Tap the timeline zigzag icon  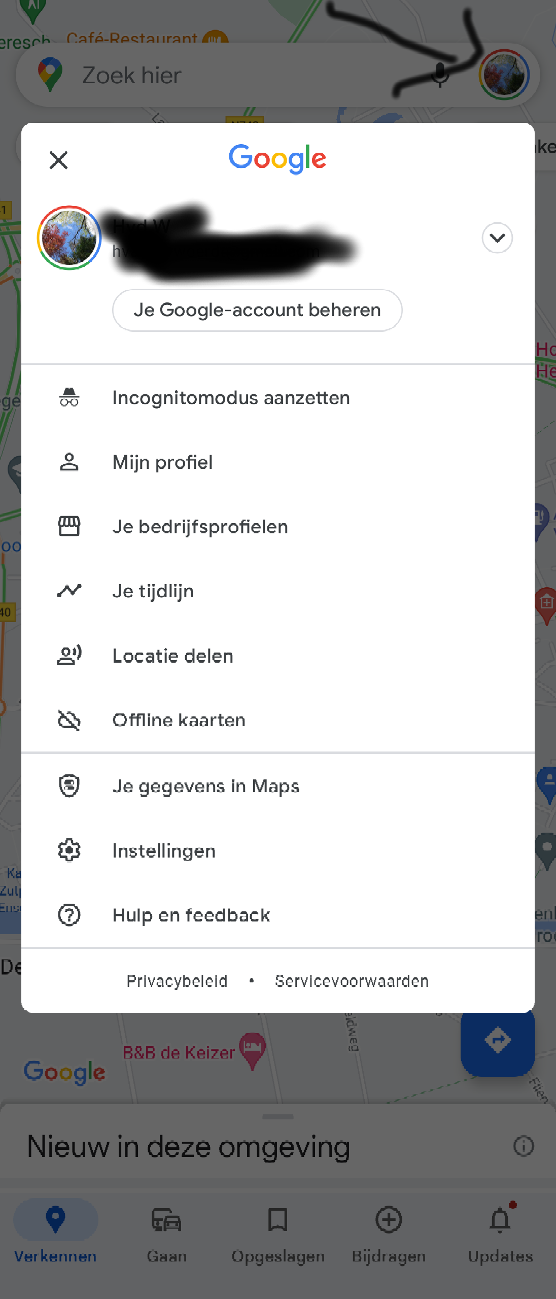coord(69,591)
